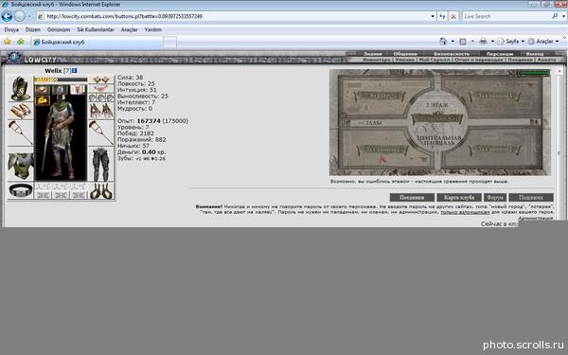This screenshot has width=568, height=355.
Task: Open the Görünüm menu
Action: (x=59, y=29)
